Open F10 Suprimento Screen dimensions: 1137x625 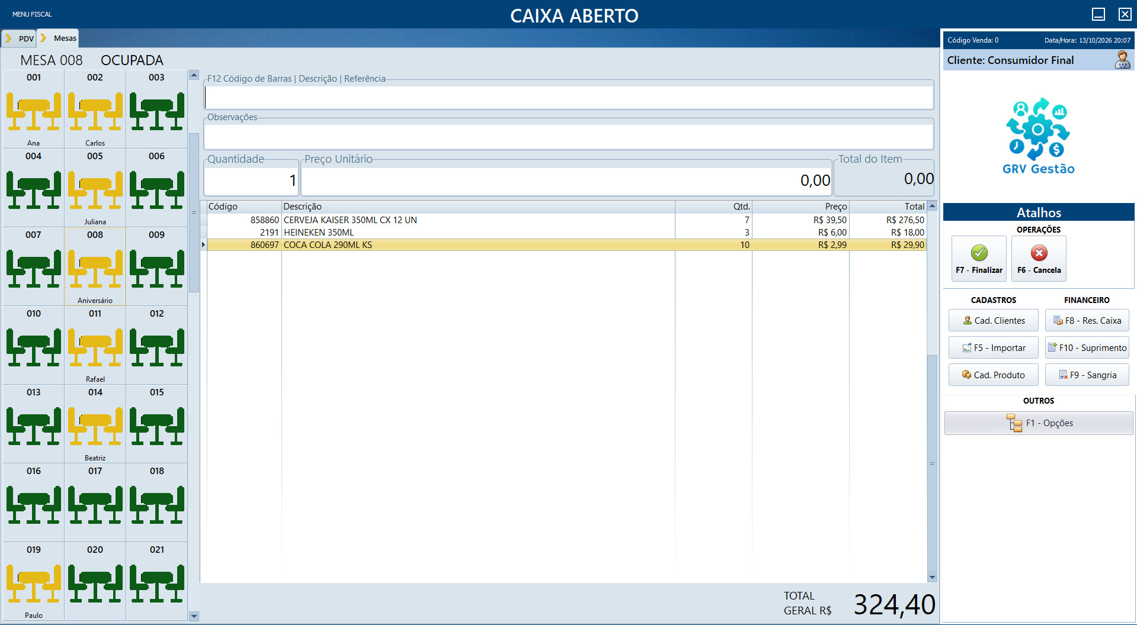pos(1087,347)
